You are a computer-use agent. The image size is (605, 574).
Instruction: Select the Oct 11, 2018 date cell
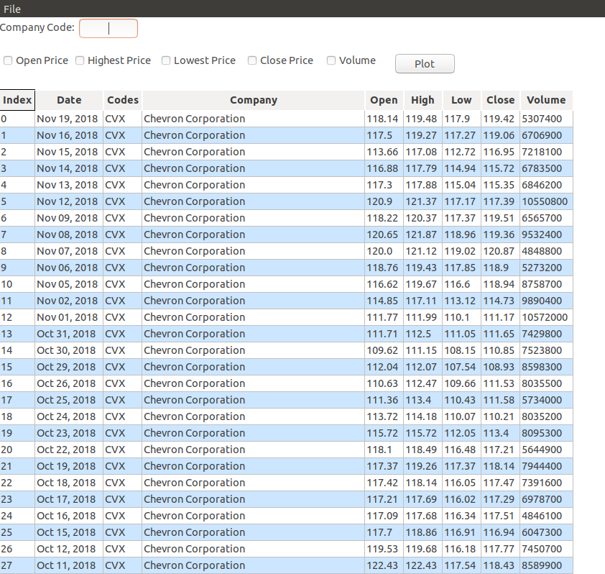pos(66,565)
